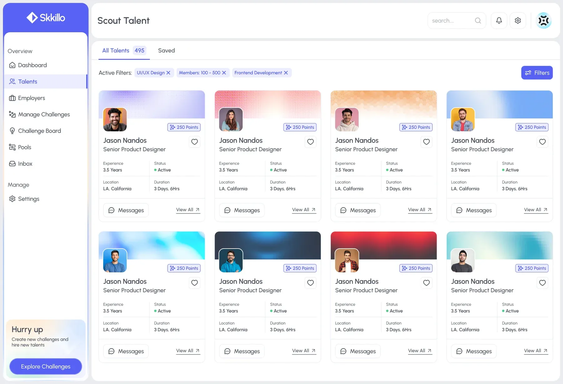Click Explore Challenges button
The height and width of the screenshot is (384, 563).
46,366
